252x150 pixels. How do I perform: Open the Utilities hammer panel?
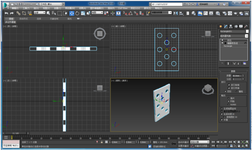[x=246, y=27]
